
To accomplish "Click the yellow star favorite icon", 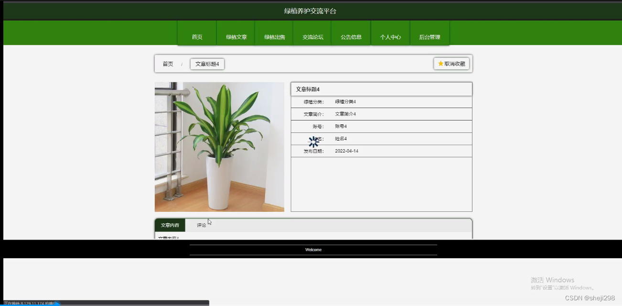I will tap(440, 63).
